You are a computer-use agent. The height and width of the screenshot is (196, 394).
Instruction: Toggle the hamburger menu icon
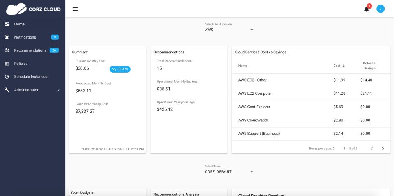[75, 9]
